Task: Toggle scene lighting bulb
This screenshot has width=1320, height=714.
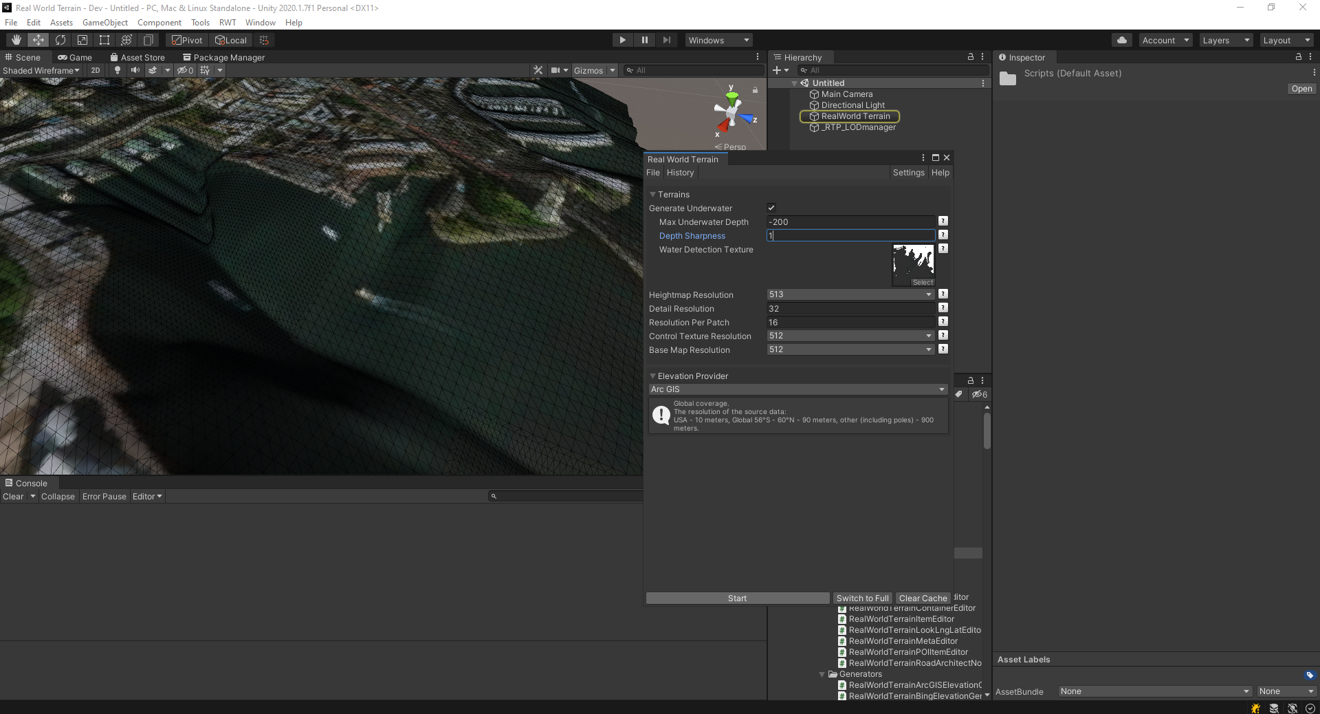Action: coord(118,70)
